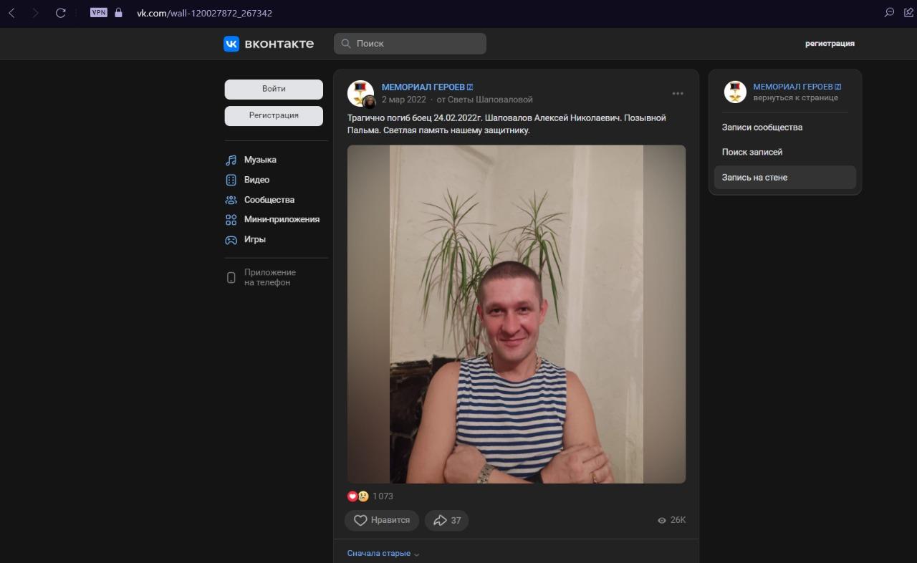Click МЕМОРИАЛ ГЕРОЕВ name in right panel

pyautogui.click(x=793, y=87)
